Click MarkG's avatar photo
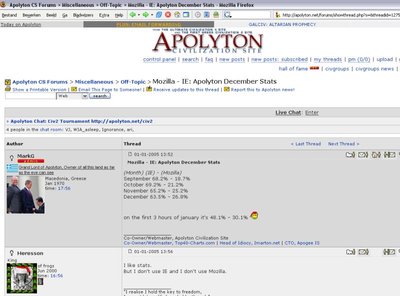 [x=25, y=194]
